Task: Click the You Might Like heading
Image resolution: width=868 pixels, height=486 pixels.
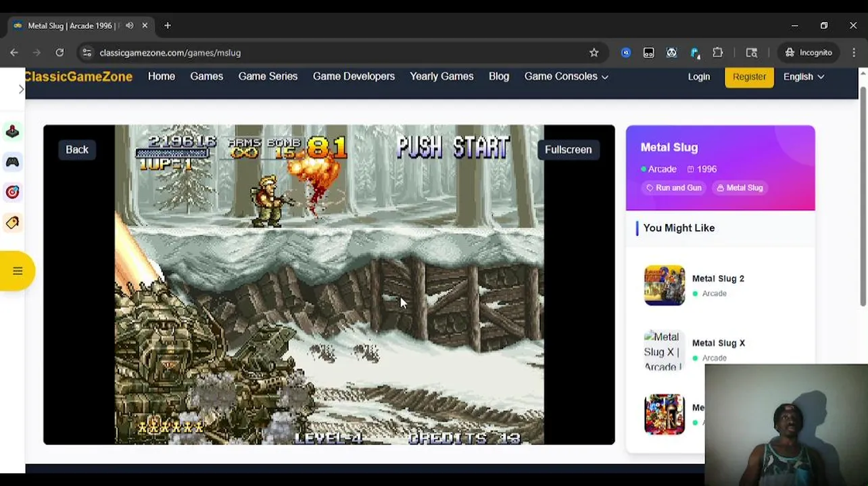Action: [x=679, y=227]
